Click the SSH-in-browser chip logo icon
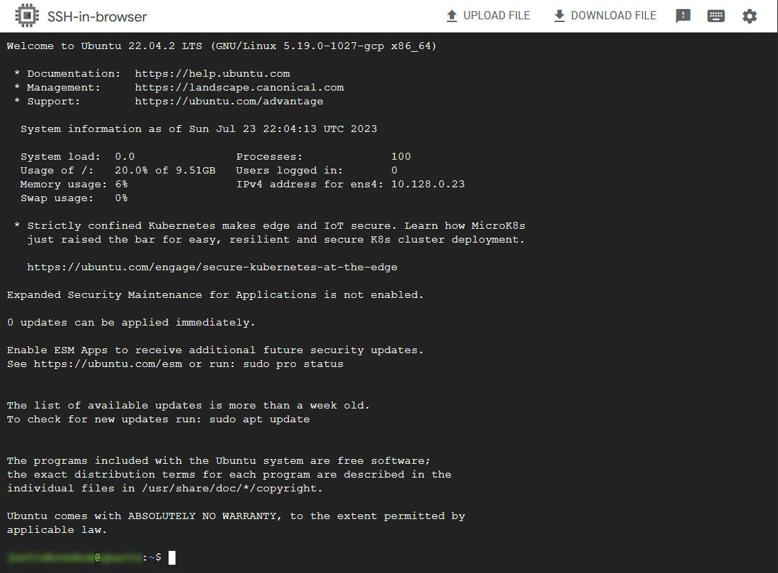 (27, 16)
